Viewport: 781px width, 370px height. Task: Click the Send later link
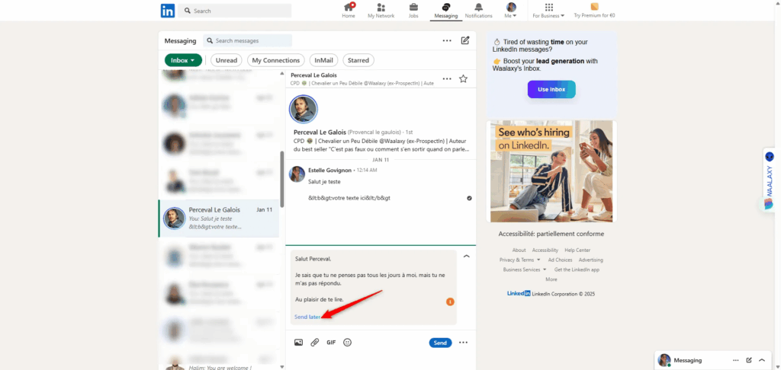point(307,317)
